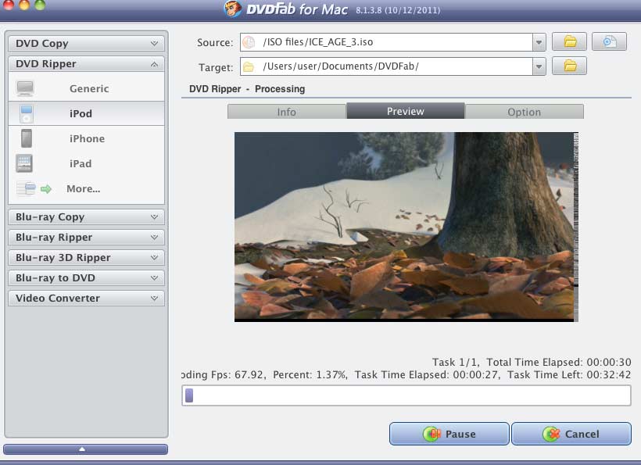Open the Source path dropdown arrow
This screenshot has height=465, width=641.
[539, 42]
